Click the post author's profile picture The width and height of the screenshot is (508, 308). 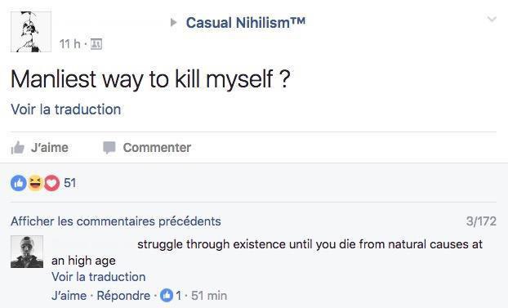[x=31, y=32]
